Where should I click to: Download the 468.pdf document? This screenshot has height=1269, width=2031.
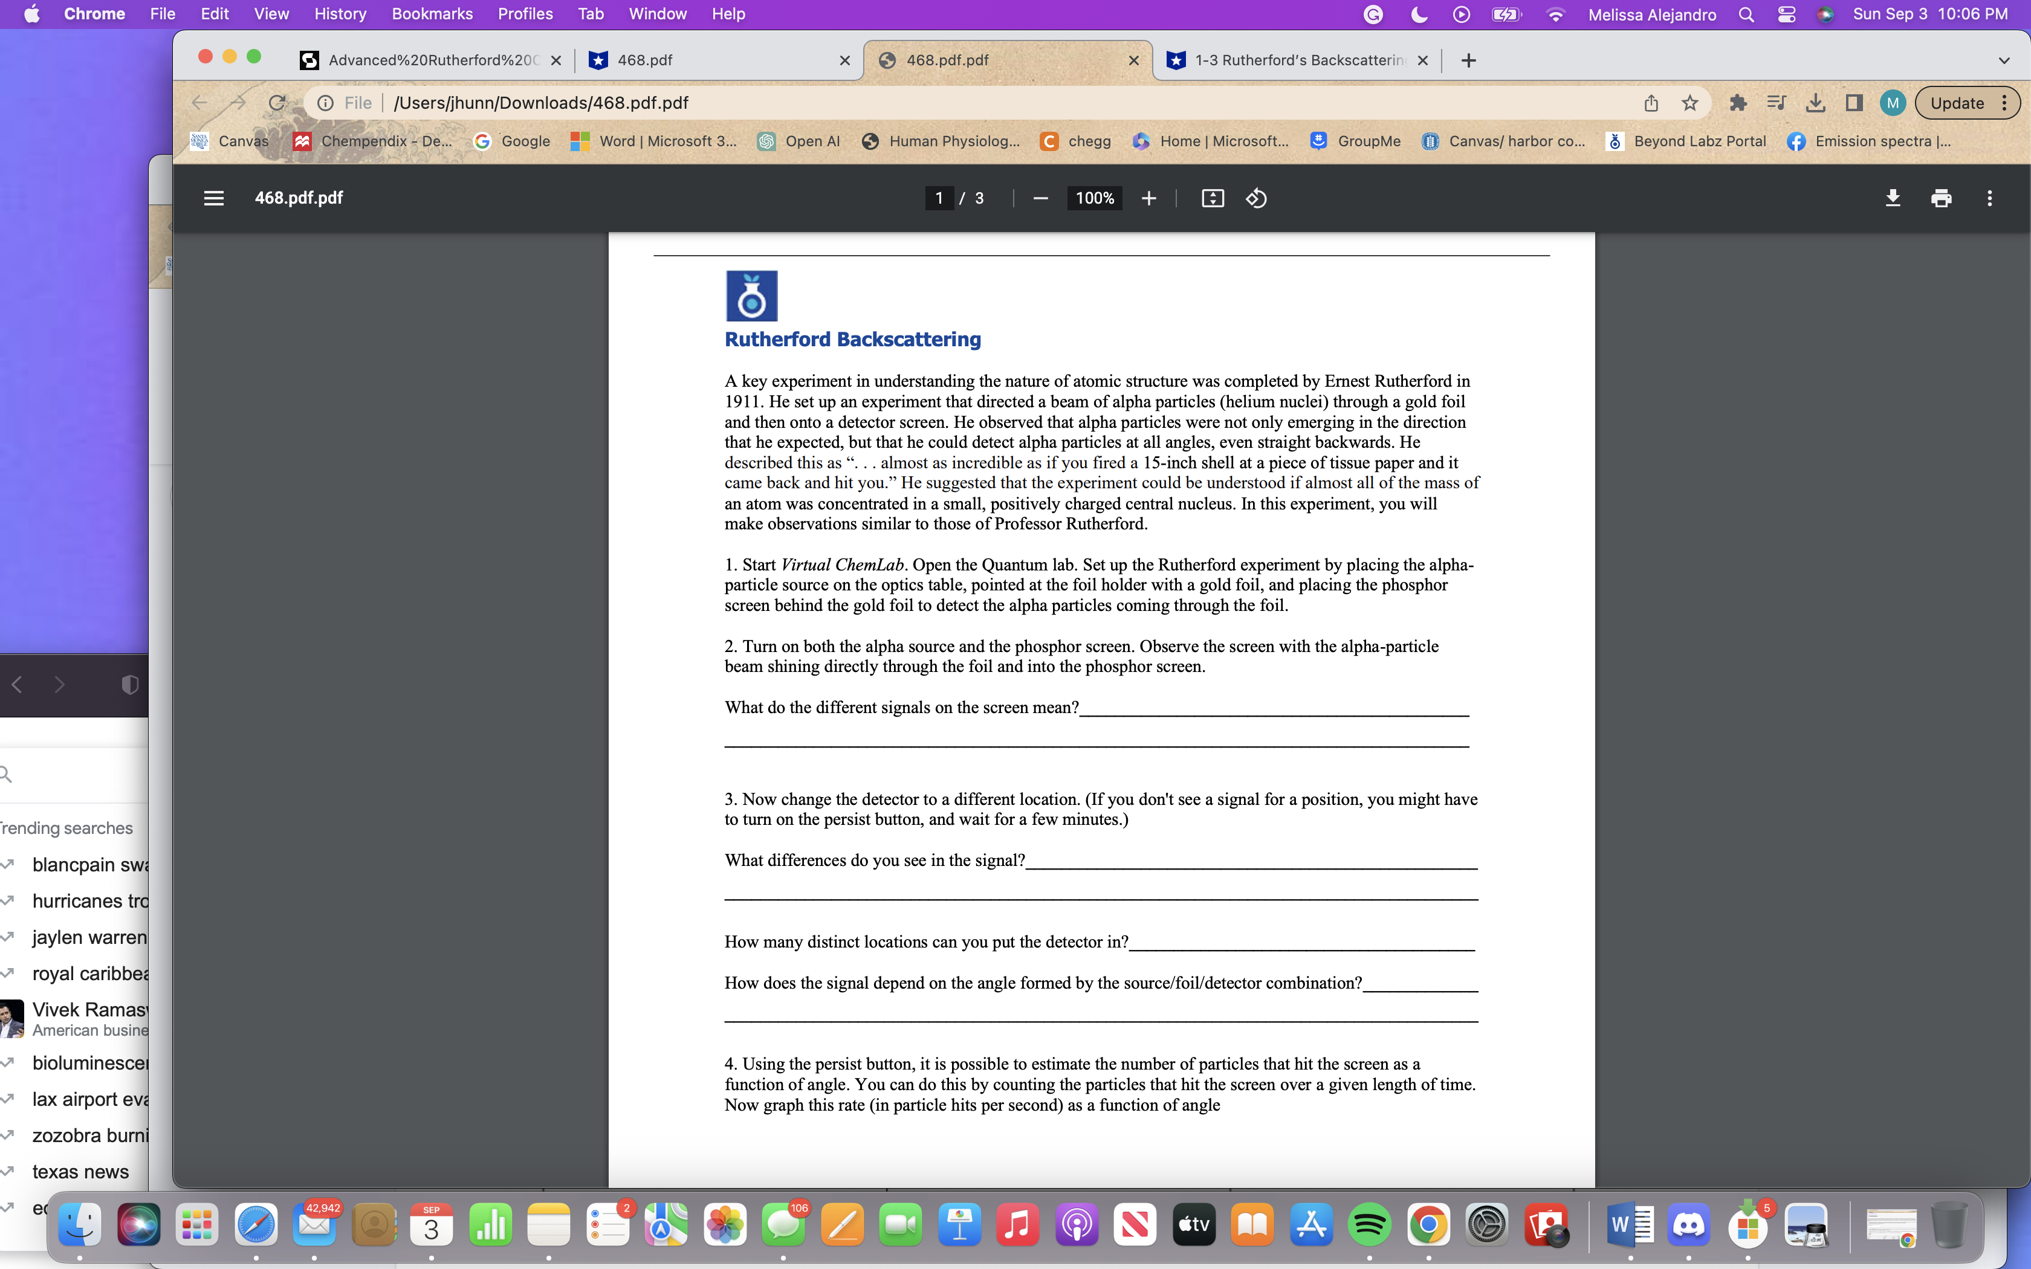(1893, 198)
